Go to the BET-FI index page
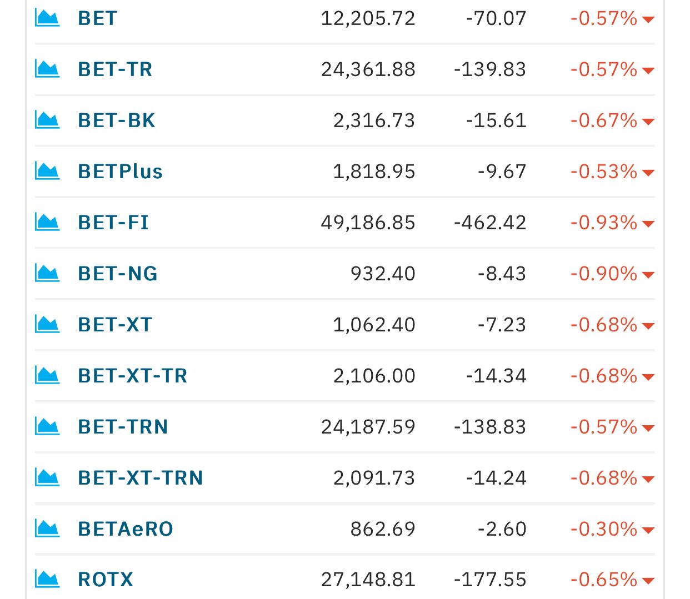The width and height of the screenshot is (690, 599). pos(114,223)
